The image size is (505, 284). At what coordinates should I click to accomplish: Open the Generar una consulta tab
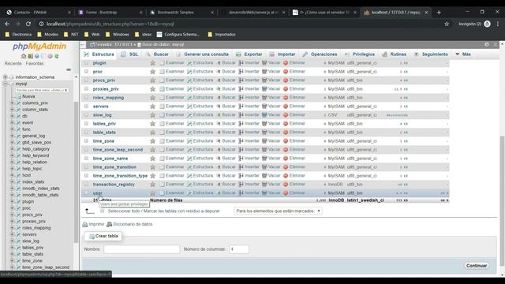coord(203,54)
